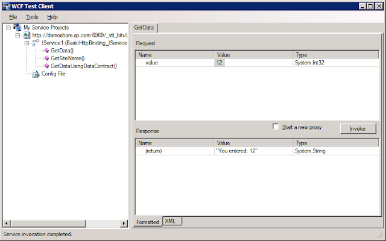Open the Tools menu
The image size is (386, 241).
32,17
